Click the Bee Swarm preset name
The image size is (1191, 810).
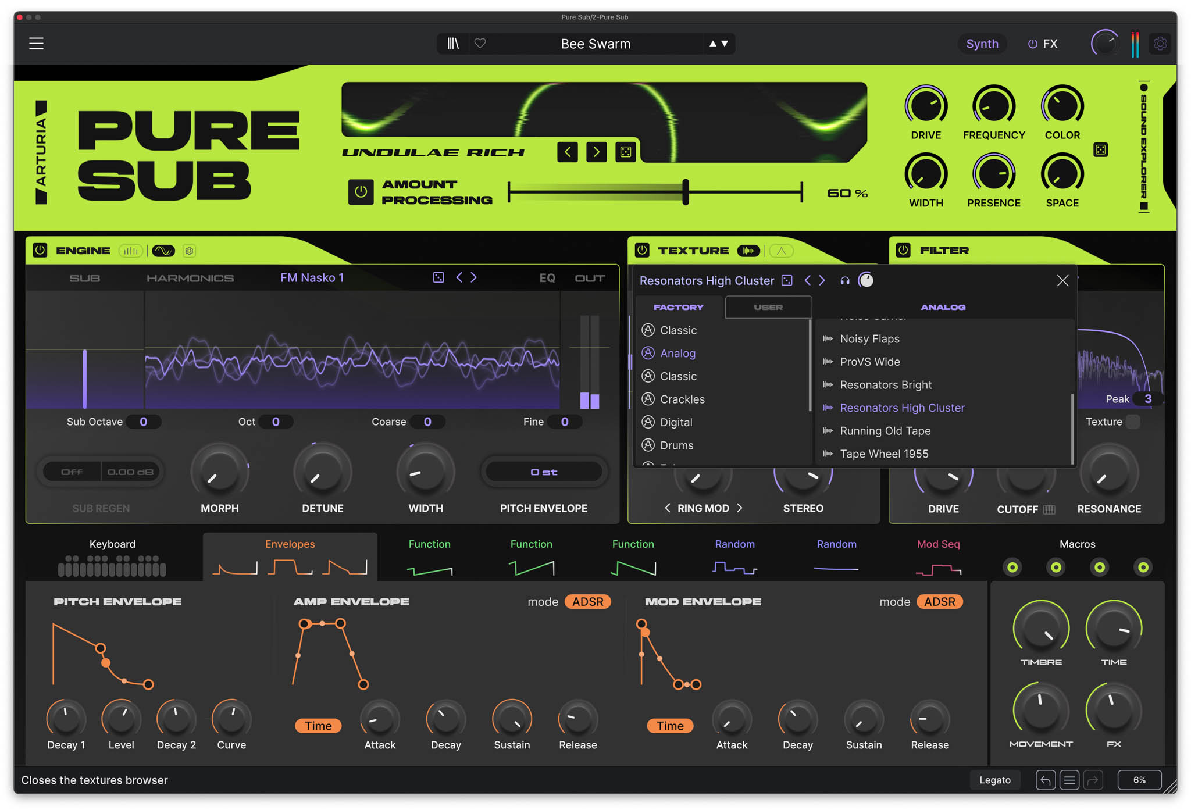pyautogui.click(x=595, y=44)
